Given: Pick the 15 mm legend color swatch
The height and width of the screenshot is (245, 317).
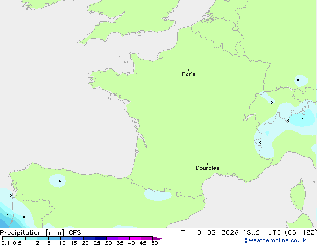Looking at the screenshot, I should [x=77, y=238].
